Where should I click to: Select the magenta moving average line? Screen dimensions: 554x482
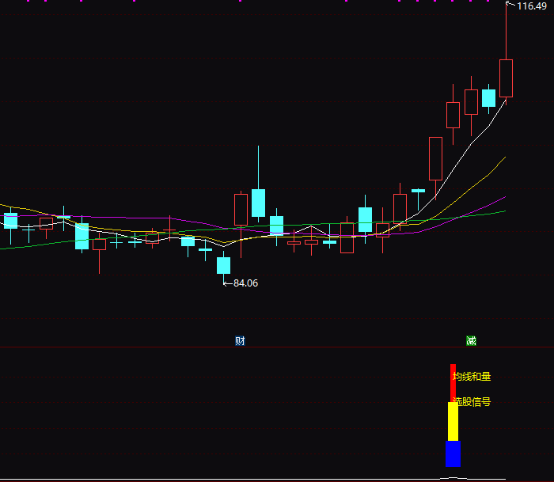point(488,205)
